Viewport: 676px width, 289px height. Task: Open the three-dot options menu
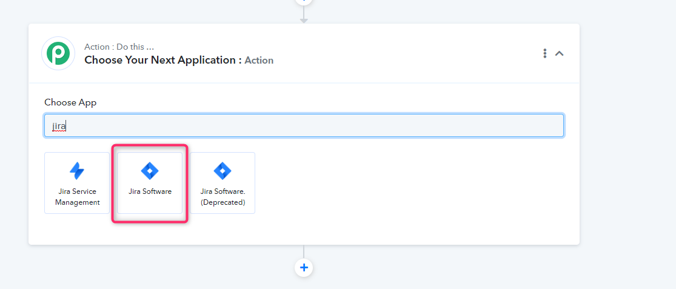[x=545, y=53]
